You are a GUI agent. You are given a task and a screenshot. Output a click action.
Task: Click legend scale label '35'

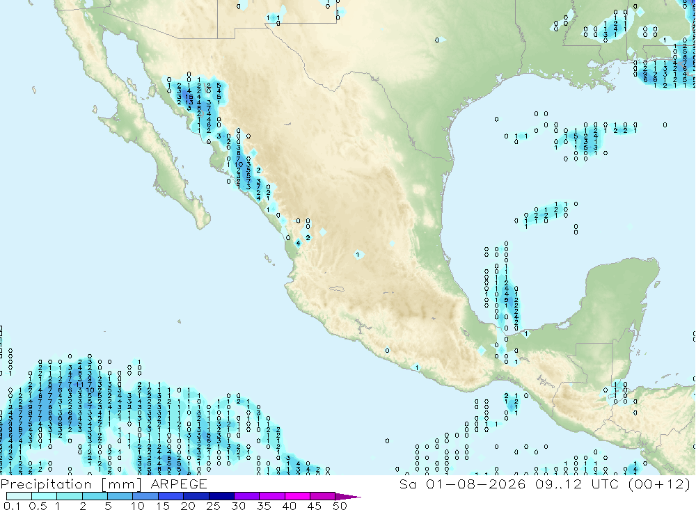click(x=264, y=506)
